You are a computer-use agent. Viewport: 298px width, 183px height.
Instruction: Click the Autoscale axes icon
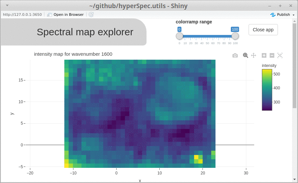(x=280, y=55)
